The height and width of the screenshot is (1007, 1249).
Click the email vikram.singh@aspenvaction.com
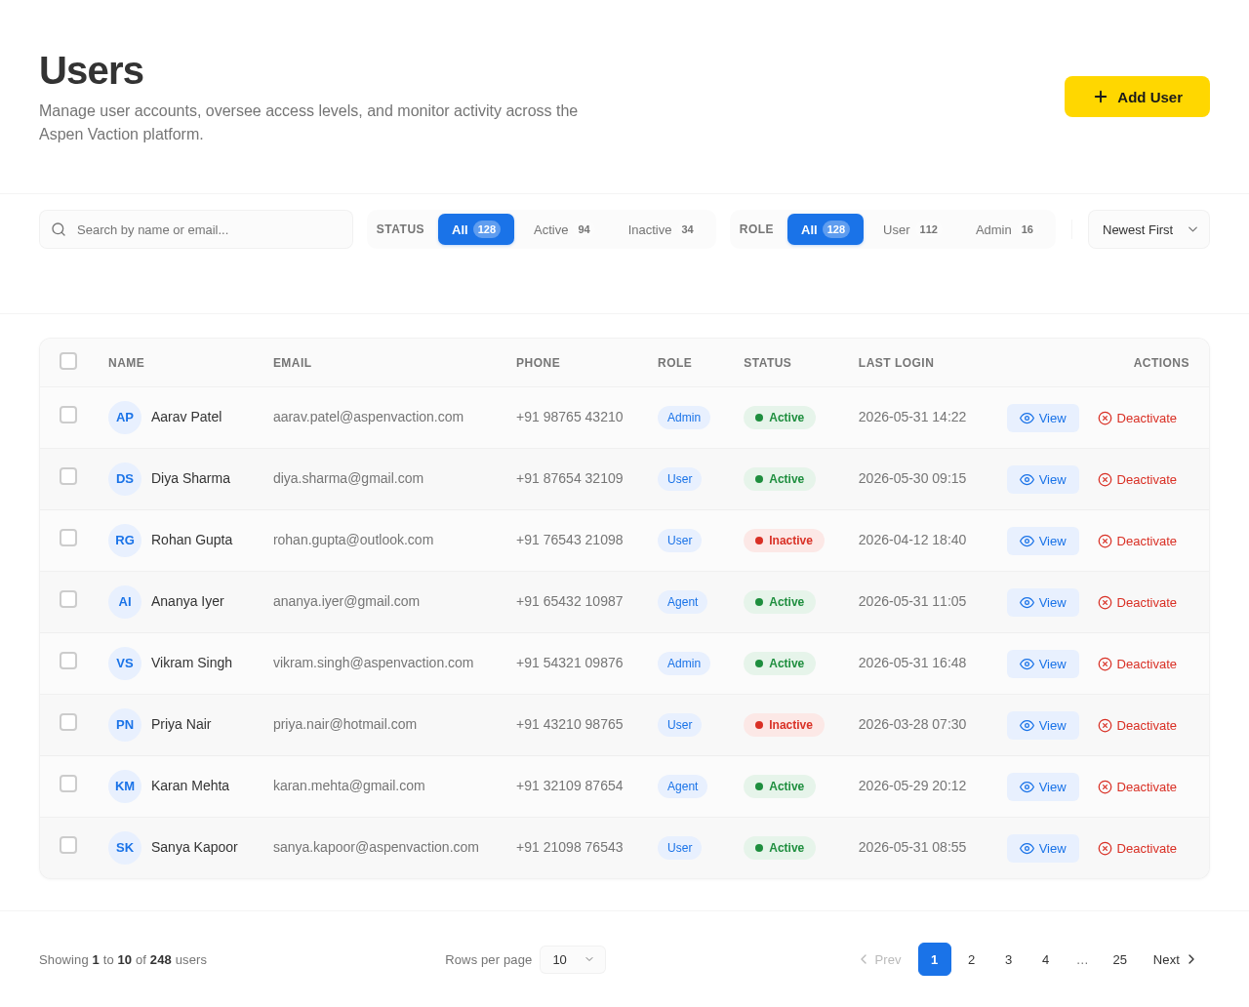(x=373, y=663)
